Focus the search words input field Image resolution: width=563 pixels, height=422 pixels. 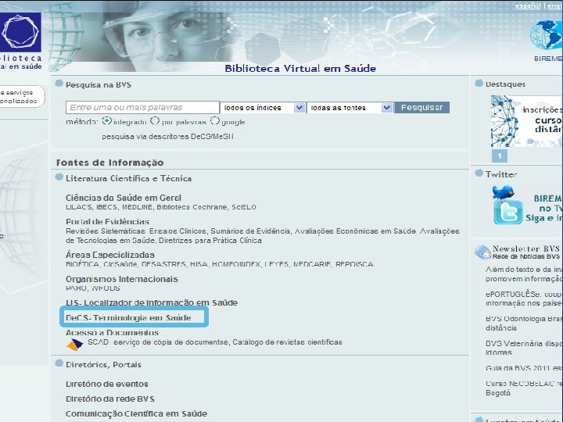pyautogui.click(x=142, y=108)
